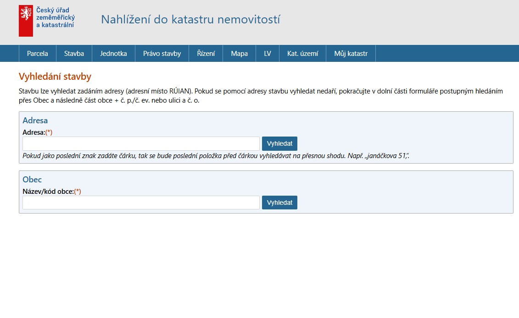The image size is (519, 318).
Task: Click the Obec section heading
Action: (x=32, y=180)
